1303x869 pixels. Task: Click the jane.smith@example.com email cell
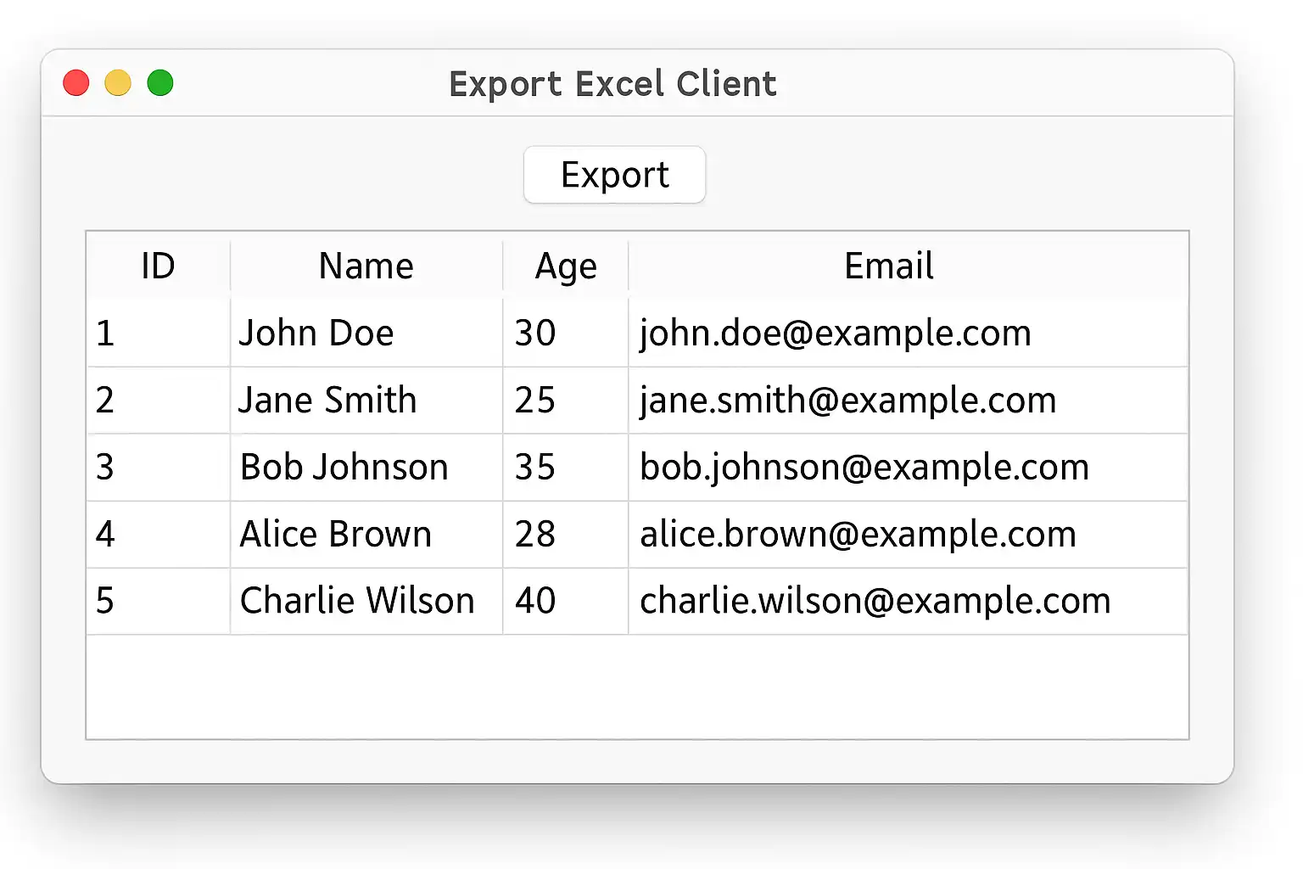[x=847, y=401]
